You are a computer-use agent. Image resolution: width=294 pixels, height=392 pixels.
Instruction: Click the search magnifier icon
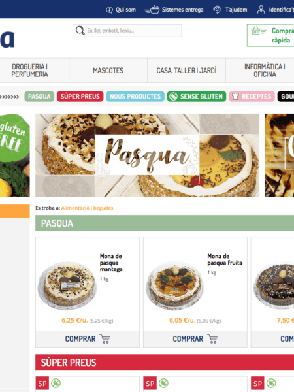pyautogui.click(x=80, y=31)
